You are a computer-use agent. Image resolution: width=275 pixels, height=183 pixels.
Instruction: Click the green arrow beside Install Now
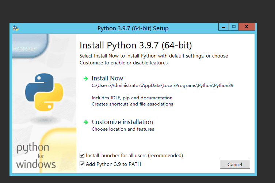click(x=86, y=79)
